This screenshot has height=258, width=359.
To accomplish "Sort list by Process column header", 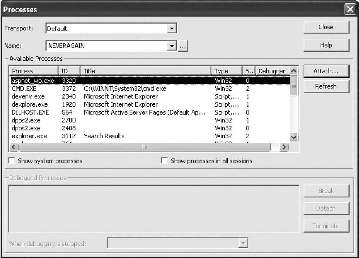I will point(33,71).
